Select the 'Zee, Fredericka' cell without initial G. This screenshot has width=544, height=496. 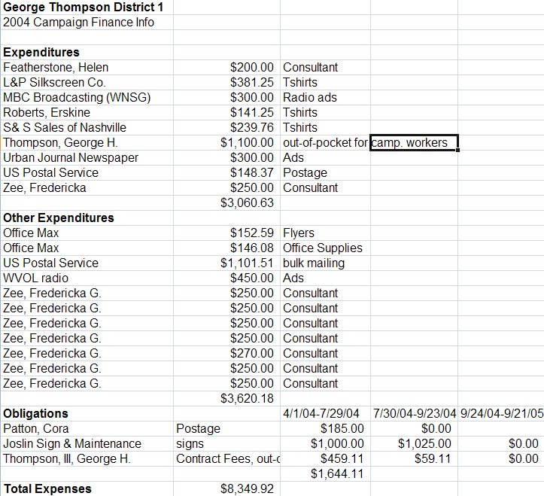(x=87, y=187)
